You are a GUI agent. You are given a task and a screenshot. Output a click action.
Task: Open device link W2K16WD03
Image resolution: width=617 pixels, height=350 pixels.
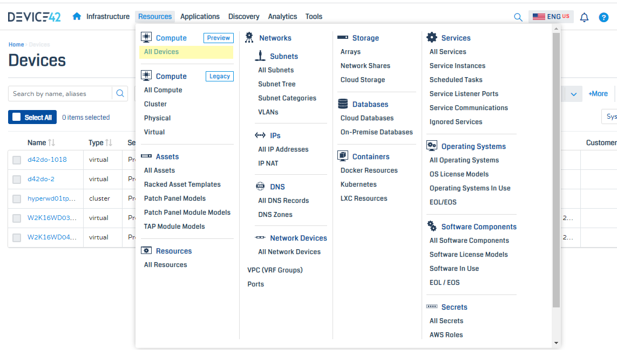(52, 218)
